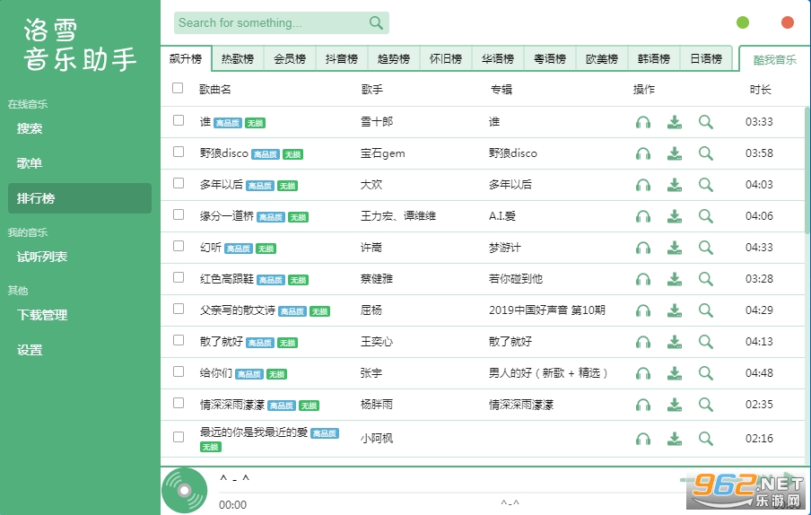Screen dimensions: 811x515
Task: Open 排行榜 in the sidebar
Action: pyautogui.click(x=80, y=198)
